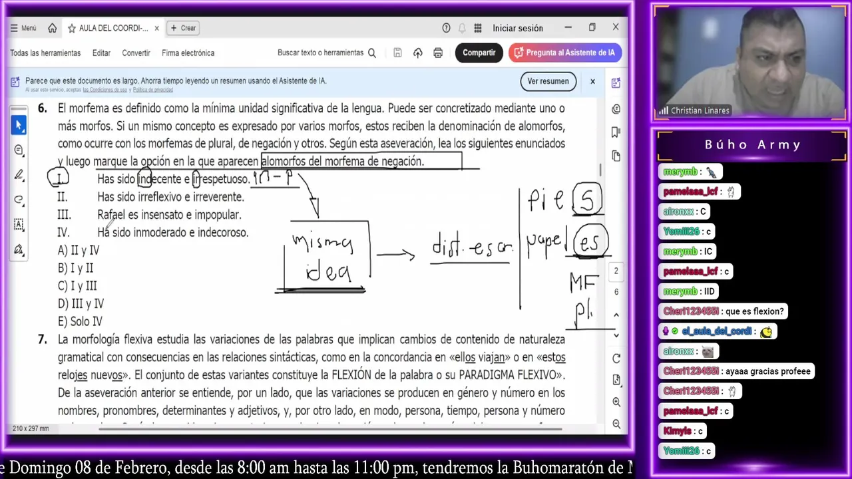Image resolution: width=852 pixels, height=479 pixels.
Task: Click answer option D) III y IV
Action: [x=81, y=304]
